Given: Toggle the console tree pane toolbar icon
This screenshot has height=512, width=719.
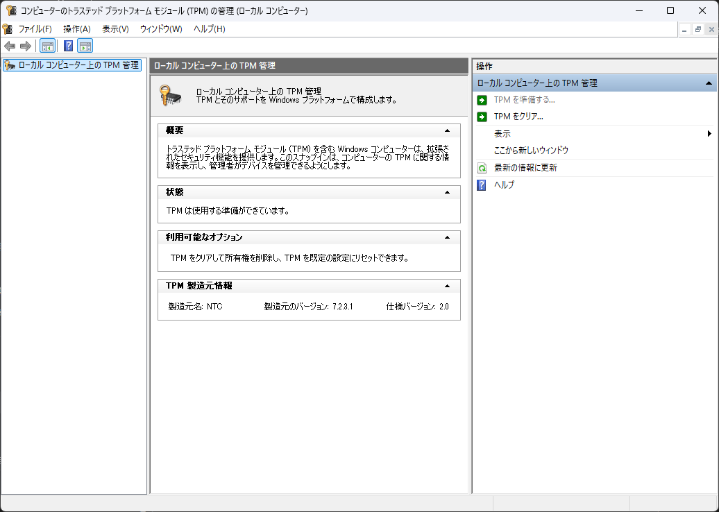Looking at the screenshot, I should click(48, 46).
